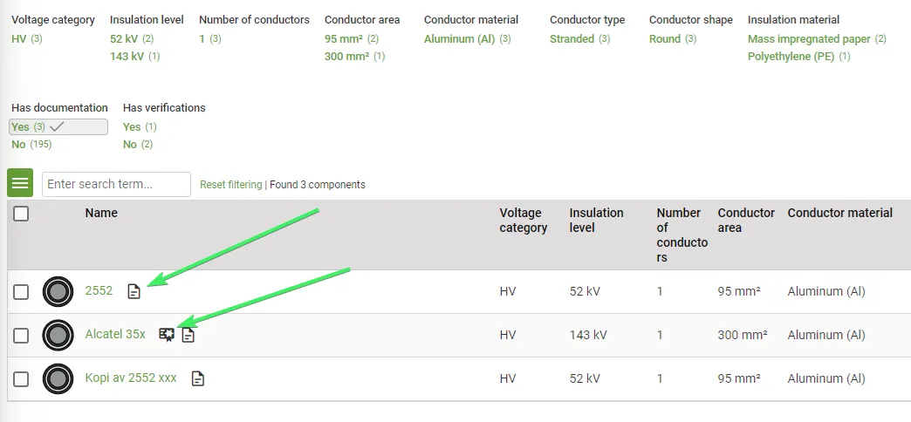
Task: Open component 2552
Action: 99,291
